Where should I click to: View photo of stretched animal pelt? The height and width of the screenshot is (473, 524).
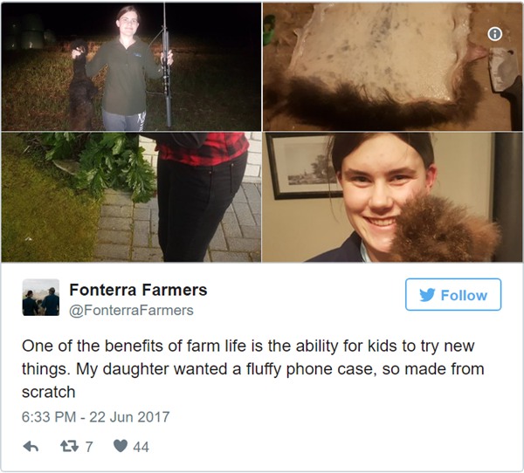pos(392,66)
